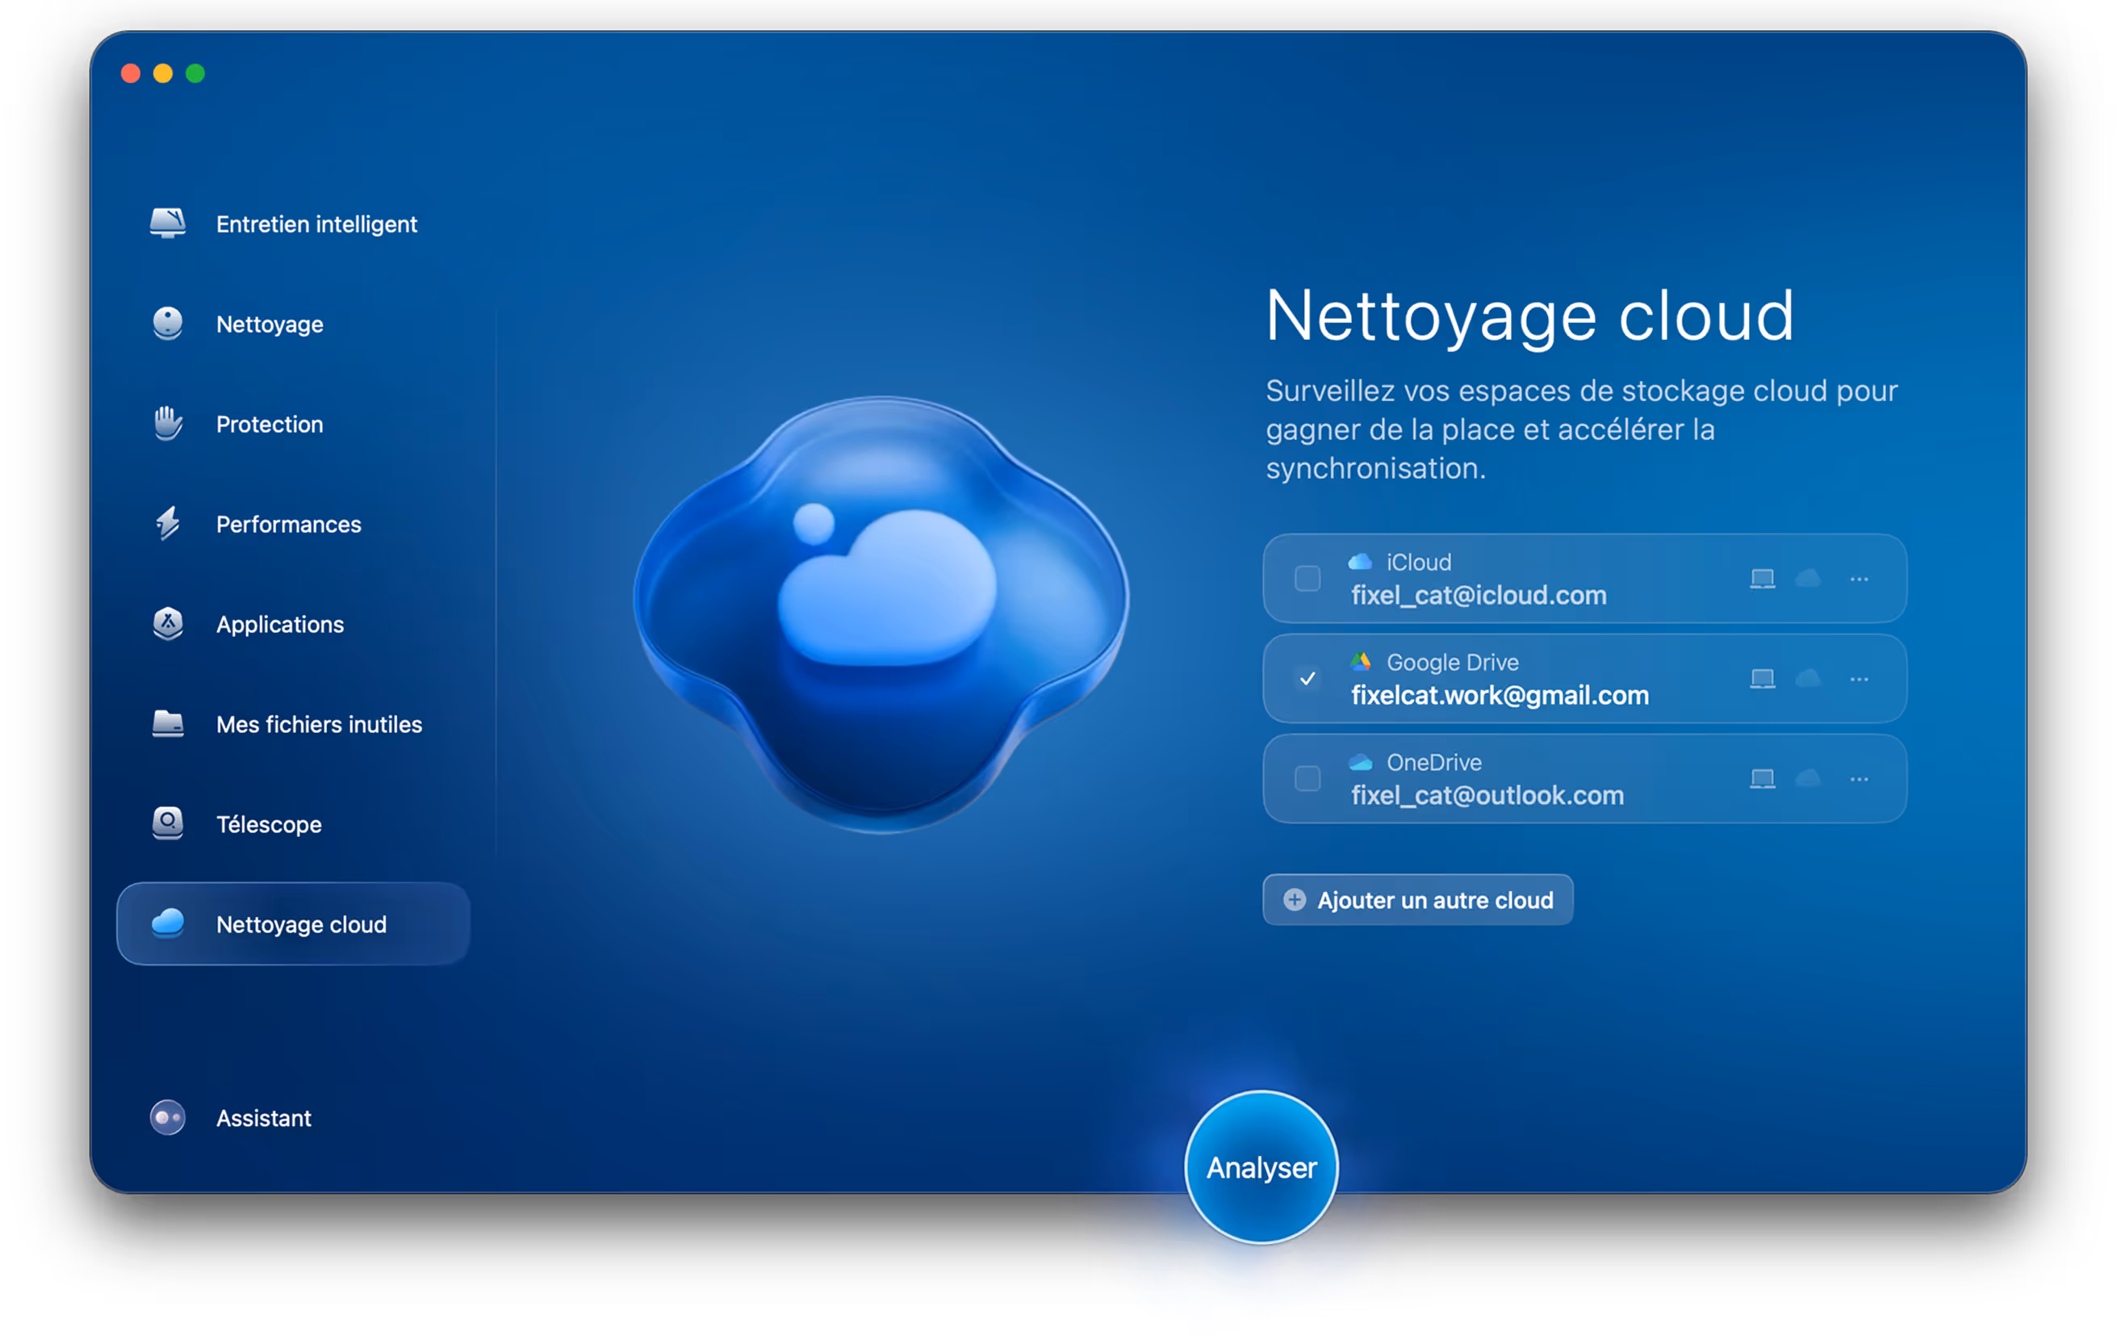Select fixel_cat@outlook.com account text

pyautogui.click(x=1487, y=795)
